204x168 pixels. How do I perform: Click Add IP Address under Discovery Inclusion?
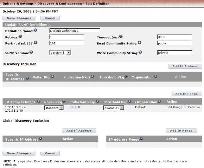tap(185, 66)
